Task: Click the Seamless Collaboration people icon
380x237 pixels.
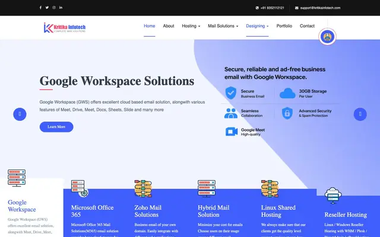Action: pyautogui.click(x=231, y=113)
